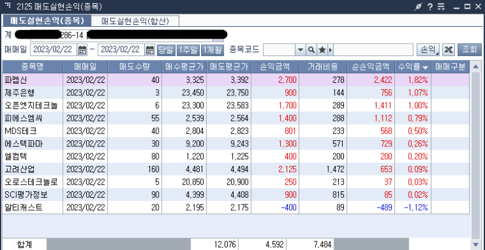The image size is (485, 250).
Task: Click the small arrow beside the star icon
Action: point(330,50)
